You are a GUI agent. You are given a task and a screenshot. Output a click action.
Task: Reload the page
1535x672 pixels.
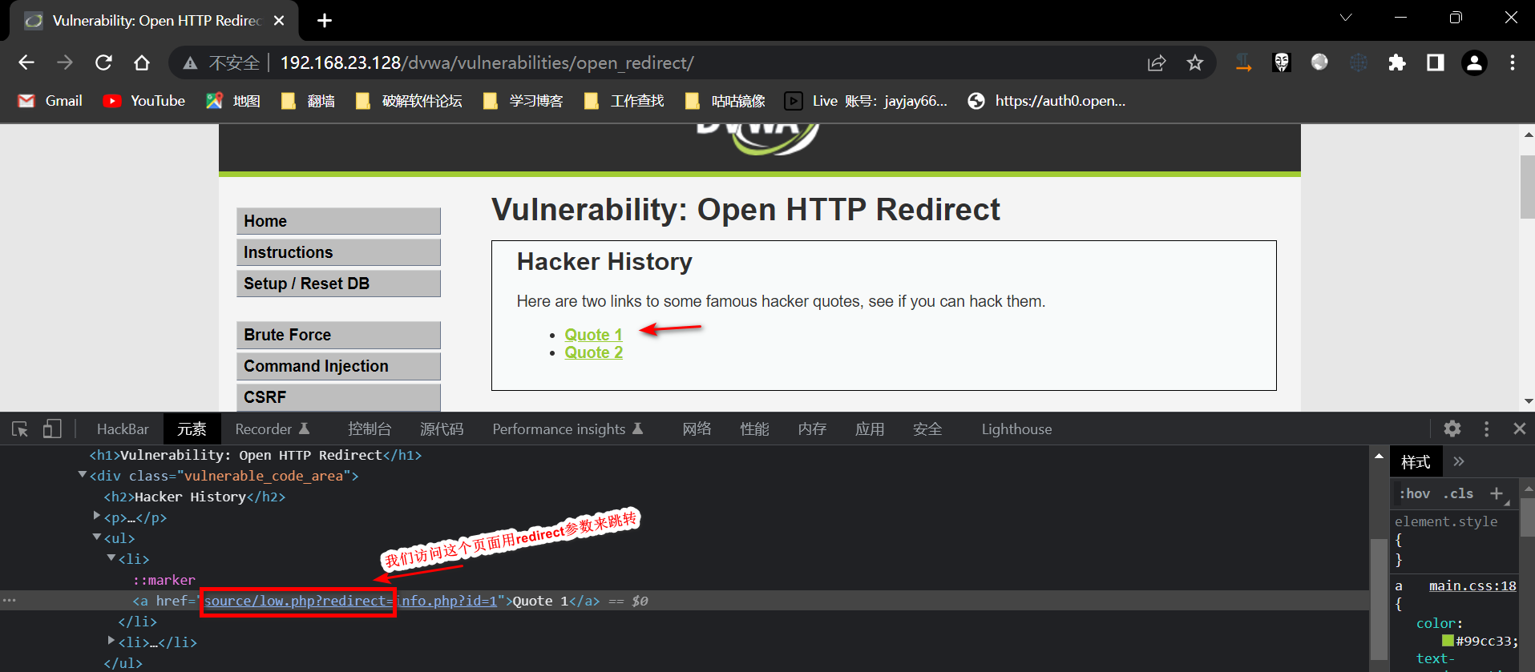pos(103,63)
